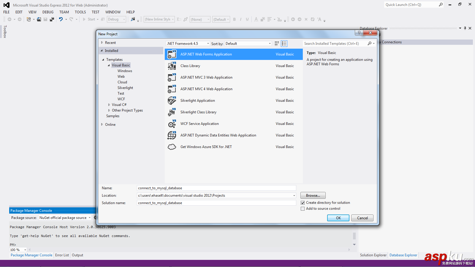Open the Toolbox side tab
Viewport: 475px width, 267px height.
5,32
